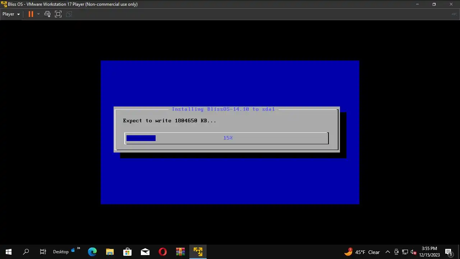Pause the virtual machine with orange button
This screenshot has width=460, height=259.
31,14
